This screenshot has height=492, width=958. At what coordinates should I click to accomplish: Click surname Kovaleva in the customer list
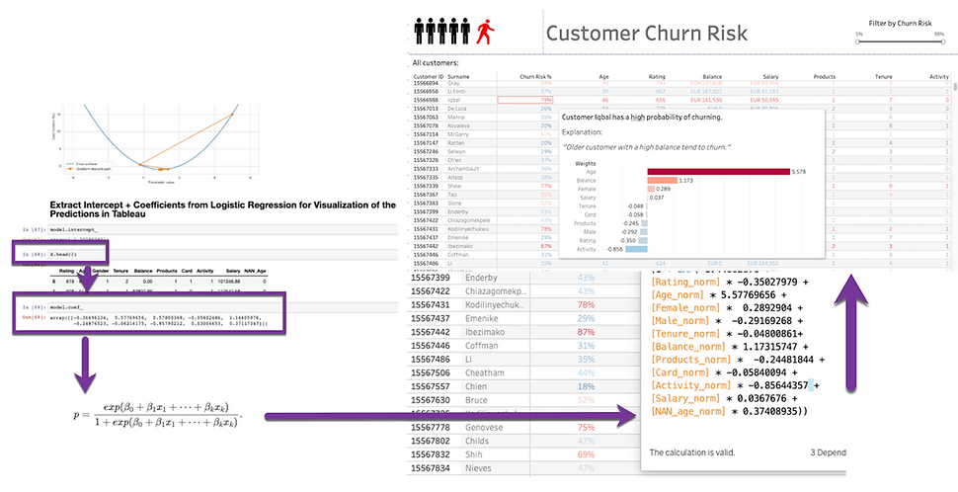[x=459, y=125]
